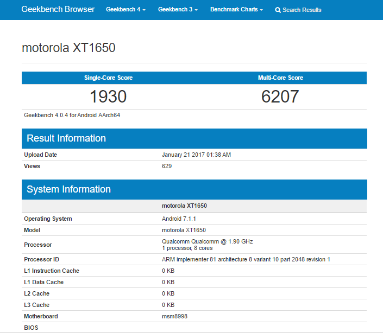
Task: Open the Benchmark Charts dropdown
Action: pyautogui.click(x=236, y=10)
